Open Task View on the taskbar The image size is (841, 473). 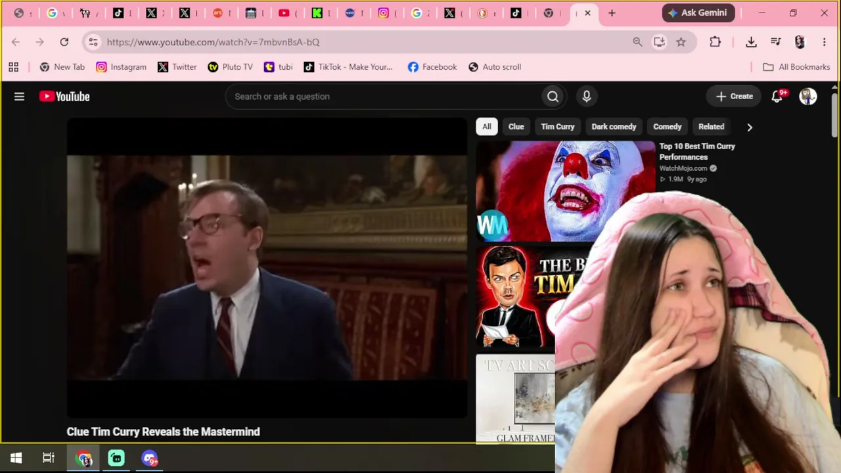click(x=49, y=459)
